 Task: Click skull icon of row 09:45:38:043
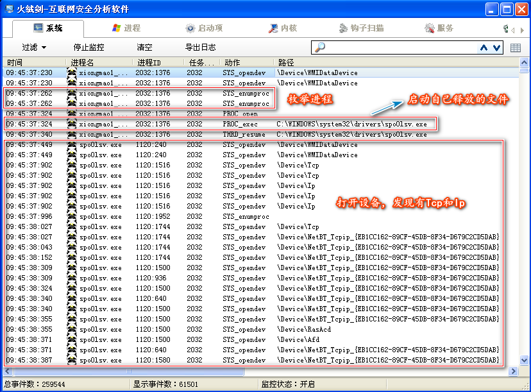pos(72,247)
